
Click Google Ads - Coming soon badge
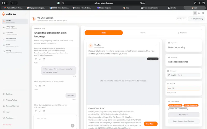click(178, 109)
